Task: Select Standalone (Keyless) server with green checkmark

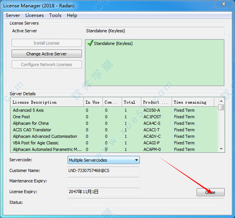Action: pyautogui.click(x=110, y=44)
